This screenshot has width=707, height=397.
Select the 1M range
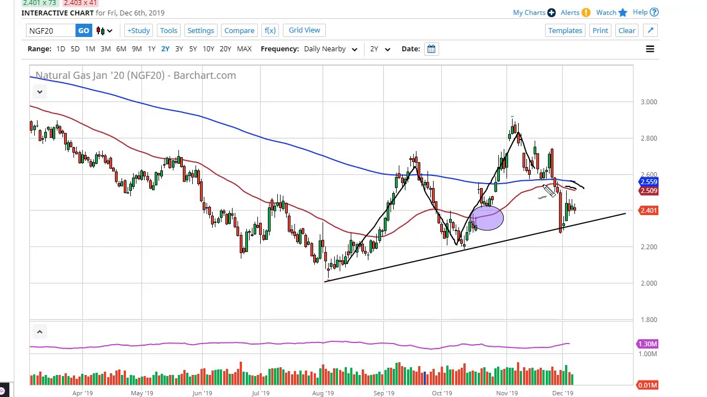pyautogui.click(x=90, y=49)
